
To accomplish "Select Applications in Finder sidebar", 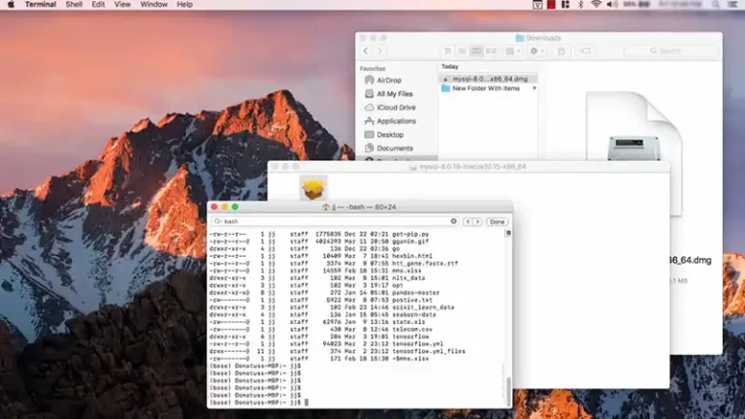I will [398, 121].
